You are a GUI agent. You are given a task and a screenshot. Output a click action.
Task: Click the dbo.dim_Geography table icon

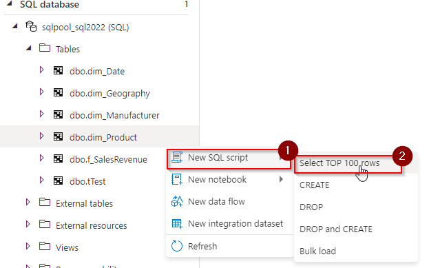[x=58, y=92]
